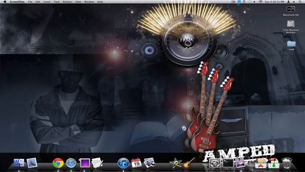Open iMovie star icon in dock

pos(175,163)
